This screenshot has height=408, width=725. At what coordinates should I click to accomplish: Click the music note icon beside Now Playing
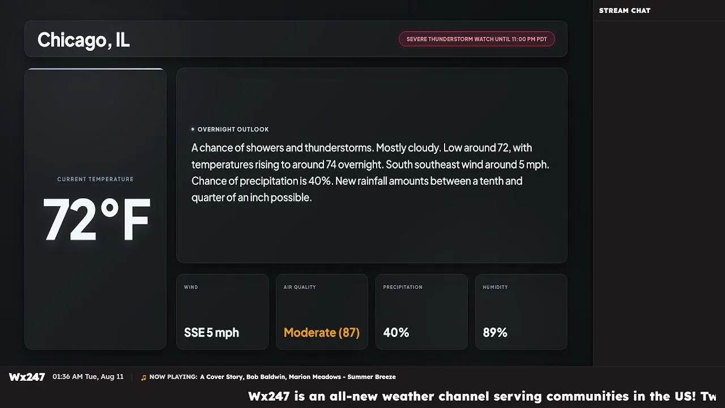tap(143, 377)
